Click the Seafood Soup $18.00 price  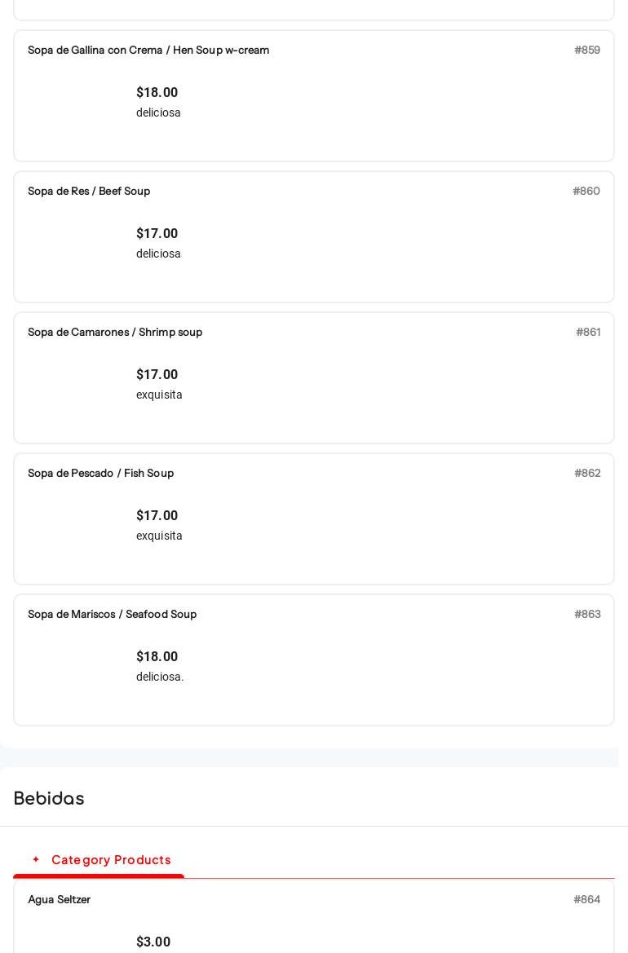click(157, 657)
